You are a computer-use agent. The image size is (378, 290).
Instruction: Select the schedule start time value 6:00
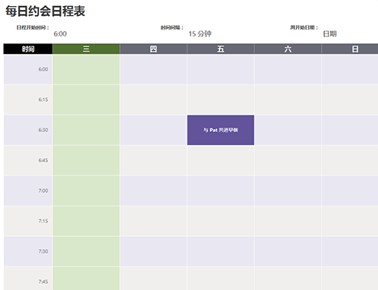point(60,34)
